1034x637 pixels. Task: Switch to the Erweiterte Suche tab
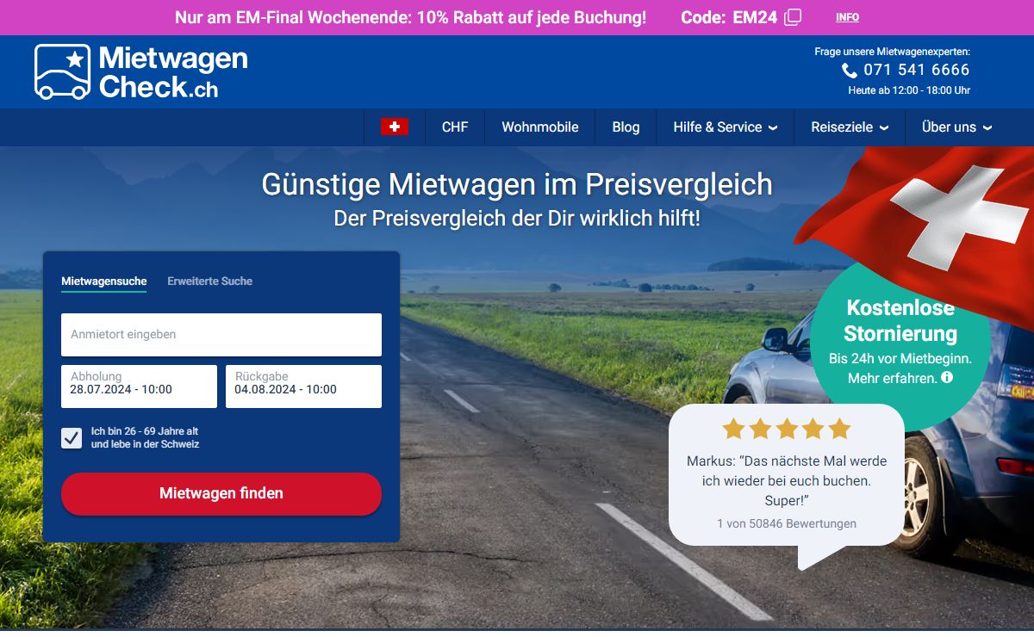[210, 281]
